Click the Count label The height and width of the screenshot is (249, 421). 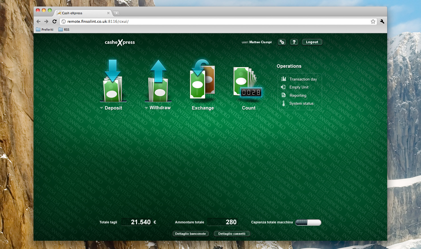pyautogui.click(x=249, y=108)
